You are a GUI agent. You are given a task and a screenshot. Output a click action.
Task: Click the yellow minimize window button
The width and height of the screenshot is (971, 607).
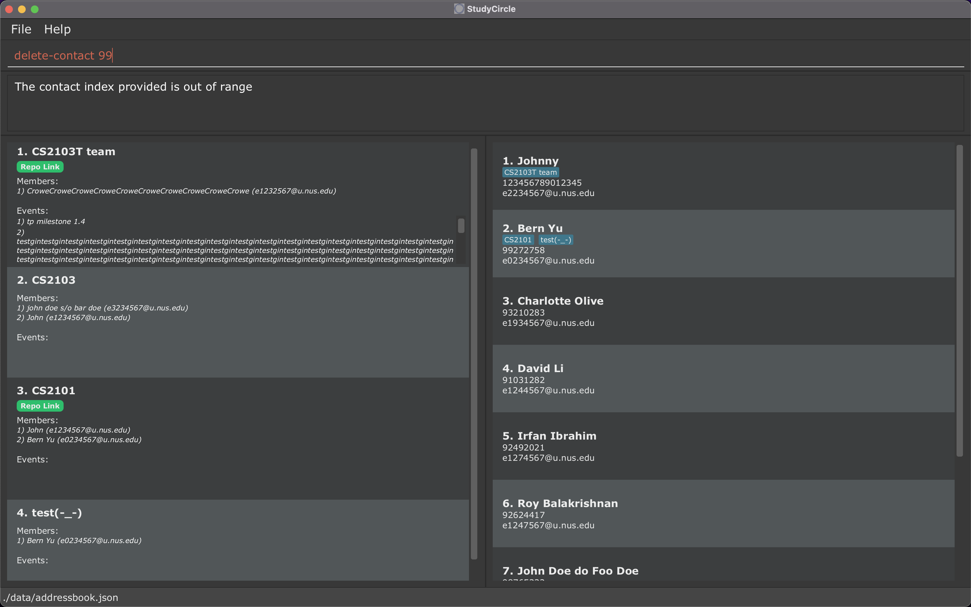pos(22,9)
